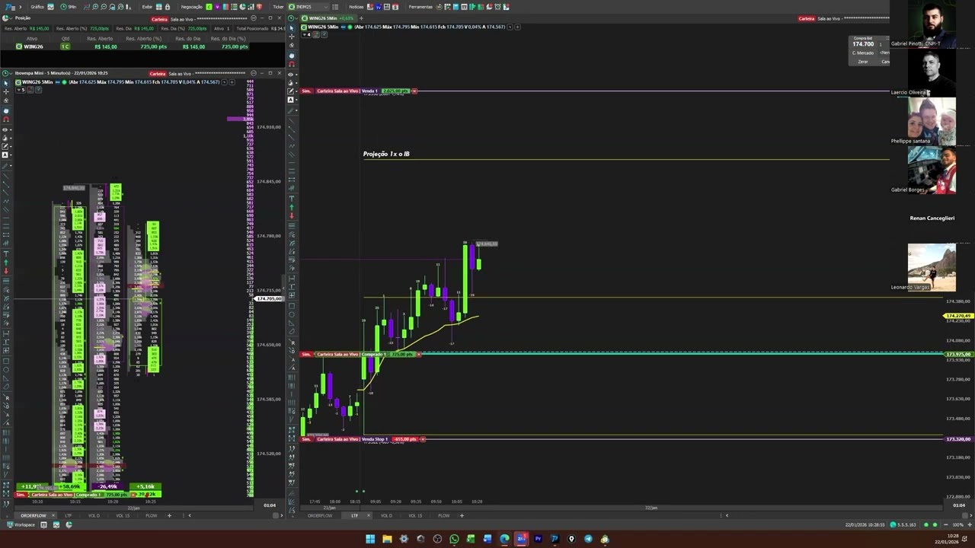Viewport: 975px width, 548px height.
Task: Add new tab in right panel bottom bar
Action: pos(462,515)
